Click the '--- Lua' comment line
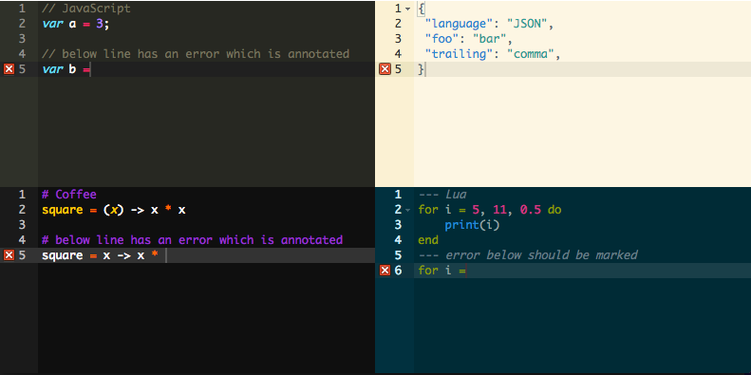The image size is (751, 375). [442, 195]
